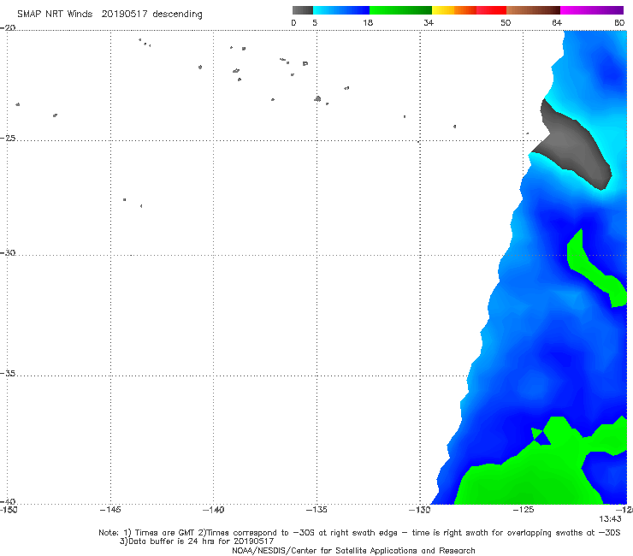Click the longitude label '-135'
This screenshot has height=556, width=633.
pos(316,510)
